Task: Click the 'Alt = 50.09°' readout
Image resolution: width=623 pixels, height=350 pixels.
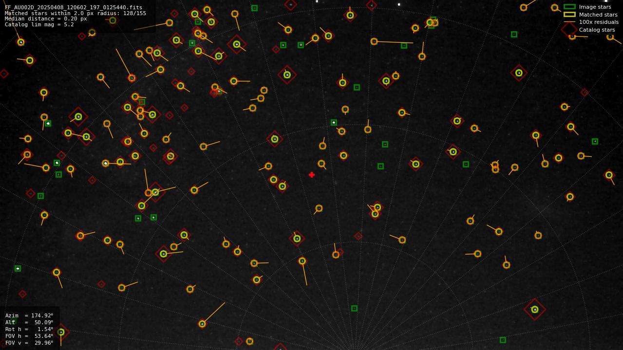Action: [29, 322]
